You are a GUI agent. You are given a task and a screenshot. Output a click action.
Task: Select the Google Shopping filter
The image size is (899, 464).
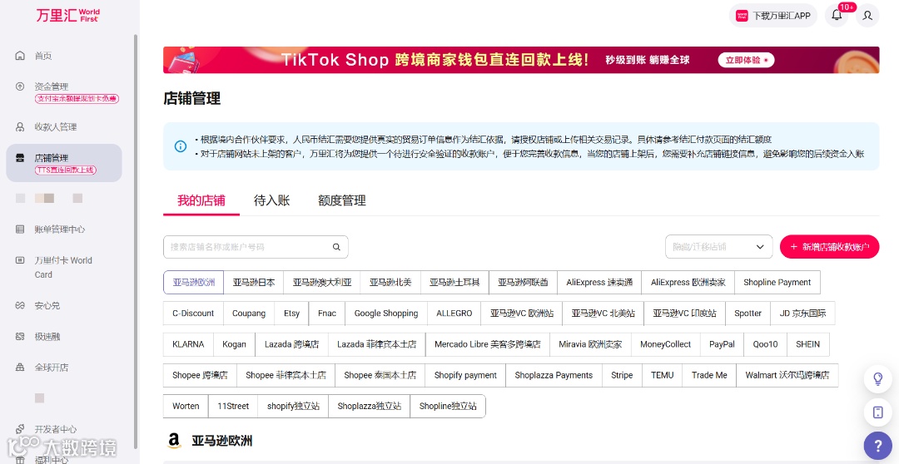(386, 313)
